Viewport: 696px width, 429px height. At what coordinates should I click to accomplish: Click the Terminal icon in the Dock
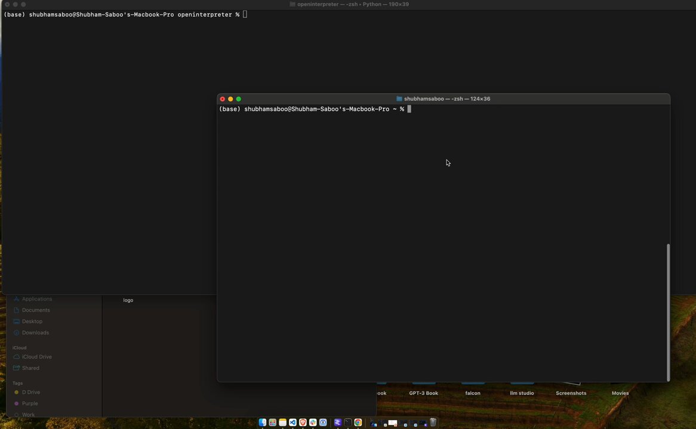[x=348, y=422]
